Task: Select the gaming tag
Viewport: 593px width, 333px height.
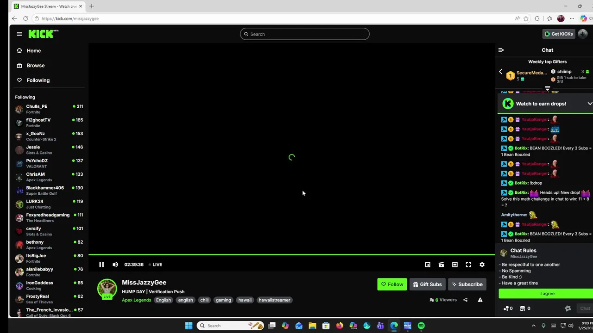Action: [223, 300]
